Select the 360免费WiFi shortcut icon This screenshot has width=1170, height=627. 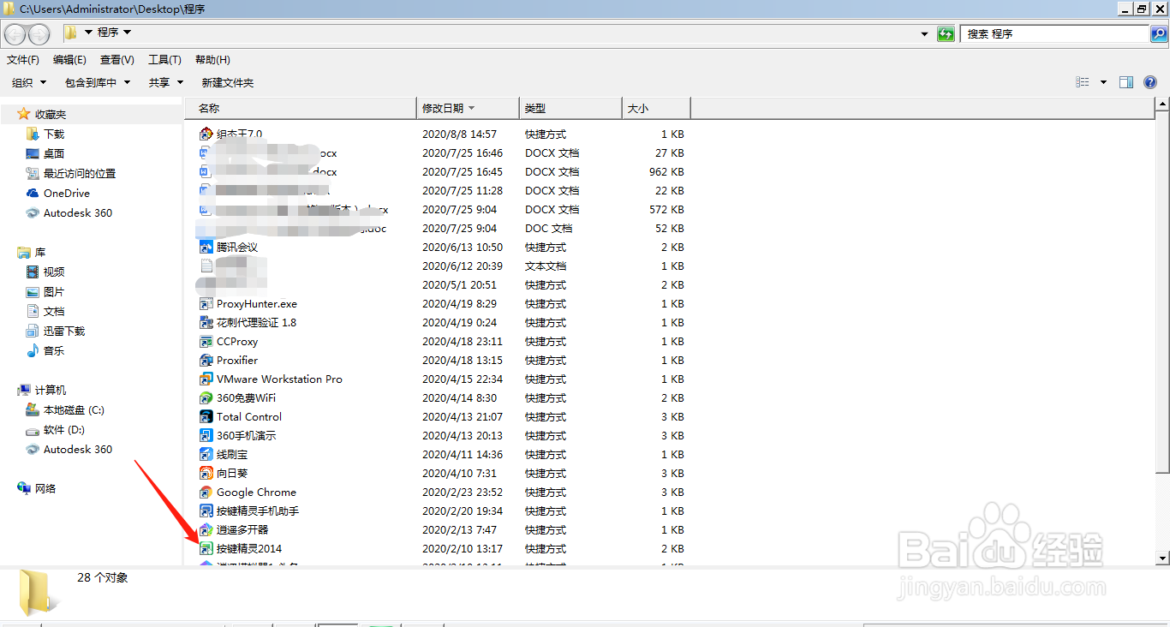tap(206, 397)
